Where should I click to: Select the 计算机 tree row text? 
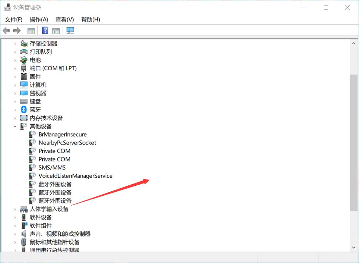tap(38, 85)
